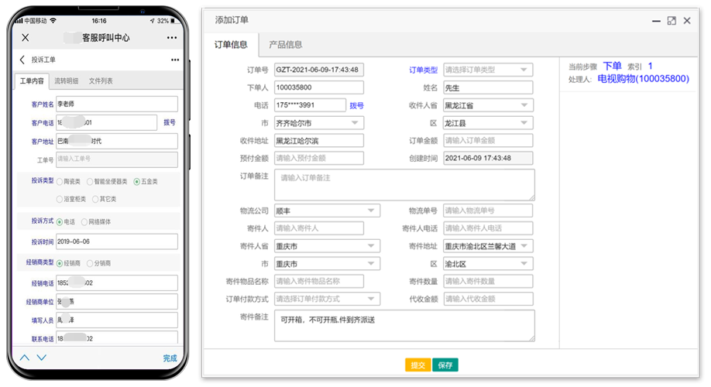Viewport: 711px width, 387px height.
Task: Go back using the arrow beside 投诉工单
Action: [x=22, y=60]
